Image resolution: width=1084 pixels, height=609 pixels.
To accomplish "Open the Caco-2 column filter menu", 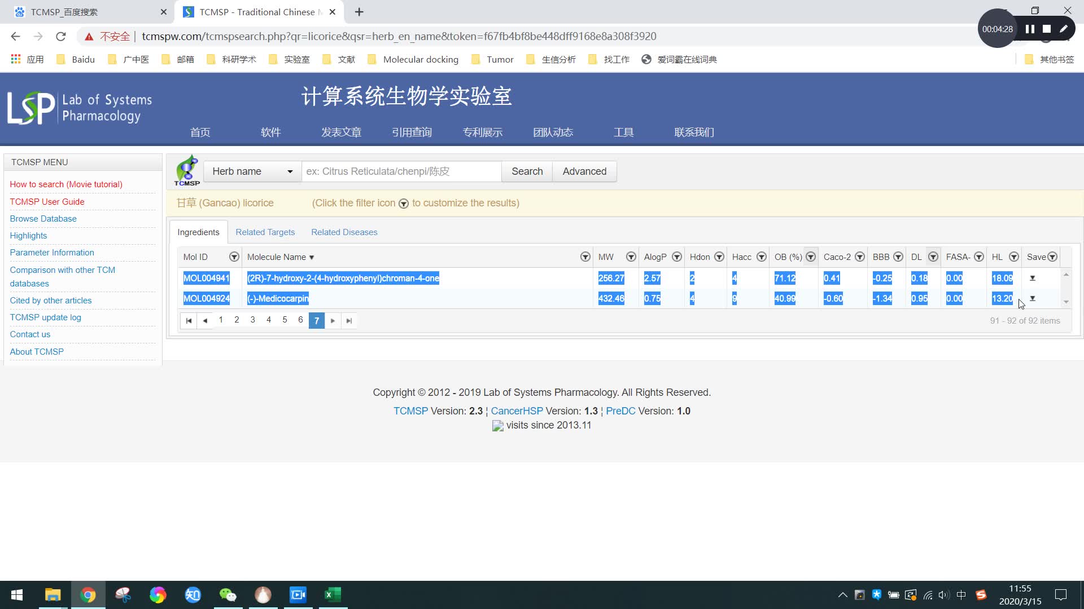I will [x=859, y=257].
